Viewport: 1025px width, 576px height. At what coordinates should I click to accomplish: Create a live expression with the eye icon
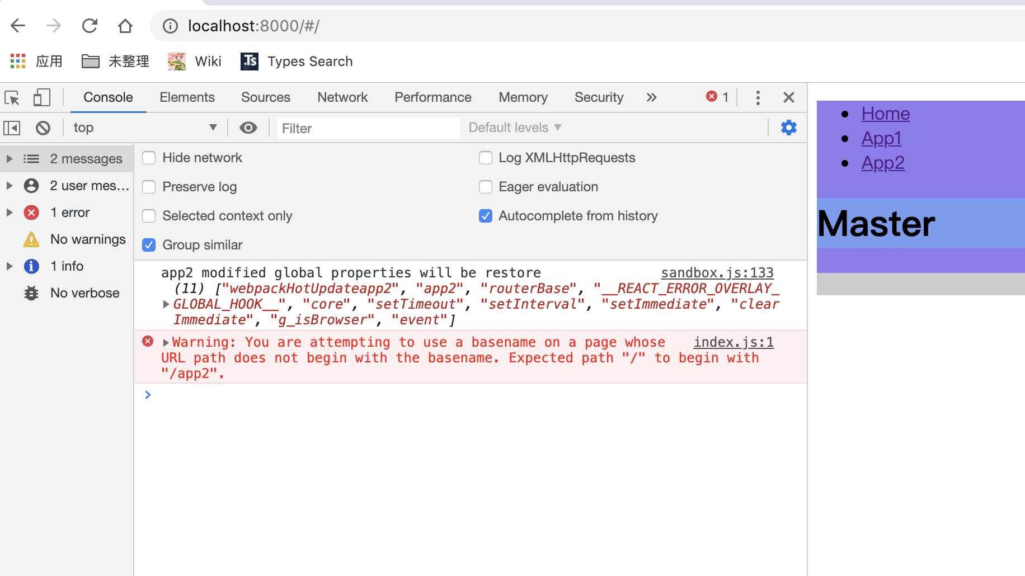click(248, 128)
